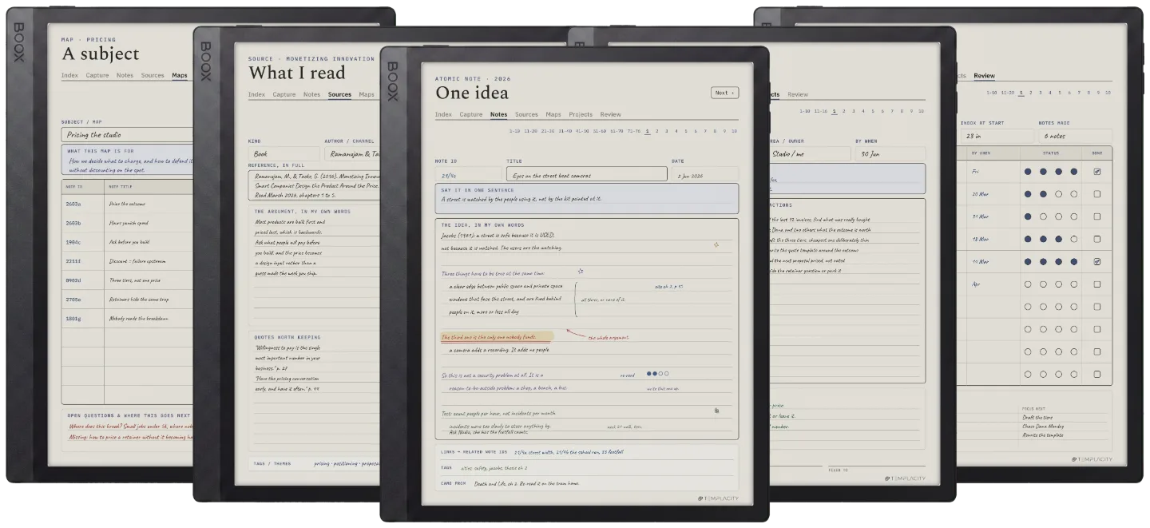Tap the 'Came from' line on One idea
This screenshot has width=1150, height=528.
tap(587, 483)
